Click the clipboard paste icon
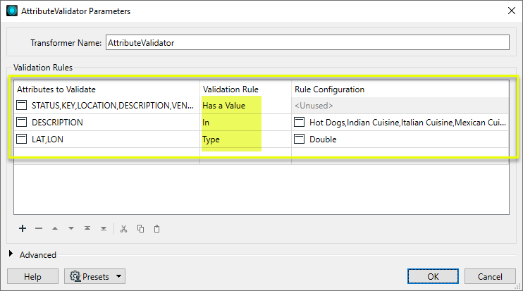 tap(156, 228)
